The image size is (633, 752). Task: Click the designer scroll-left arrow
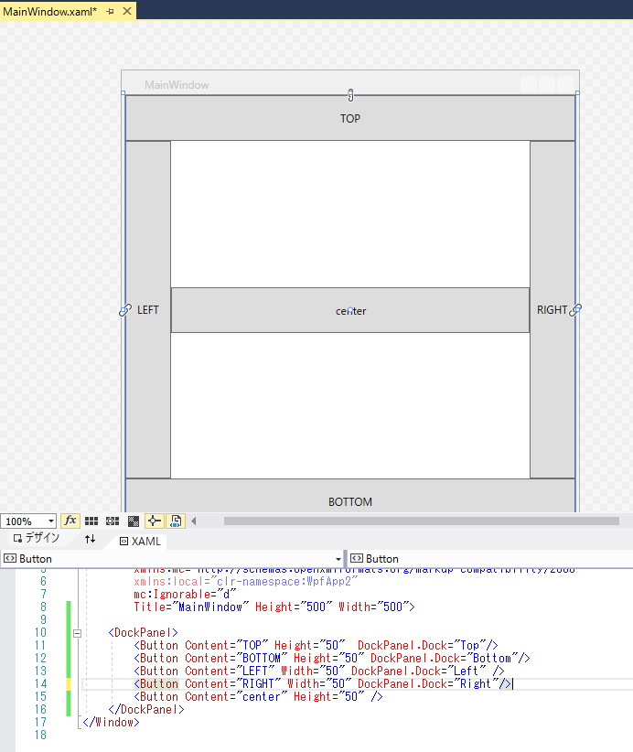pos(194,521)
